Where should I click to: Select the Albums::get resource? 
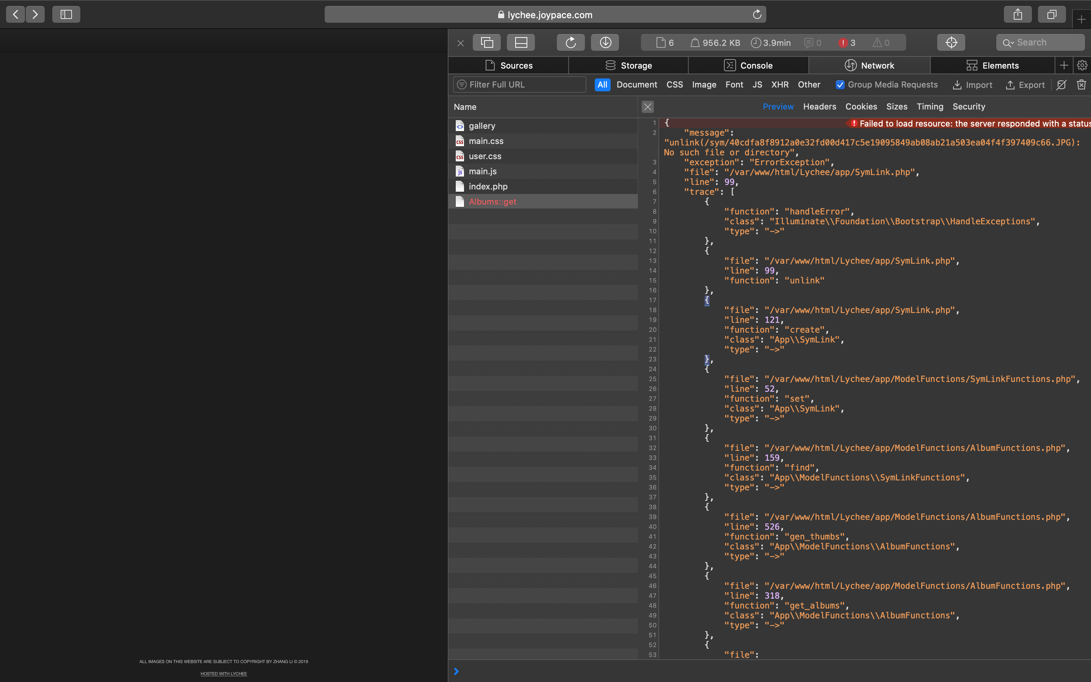coord(492,202)
